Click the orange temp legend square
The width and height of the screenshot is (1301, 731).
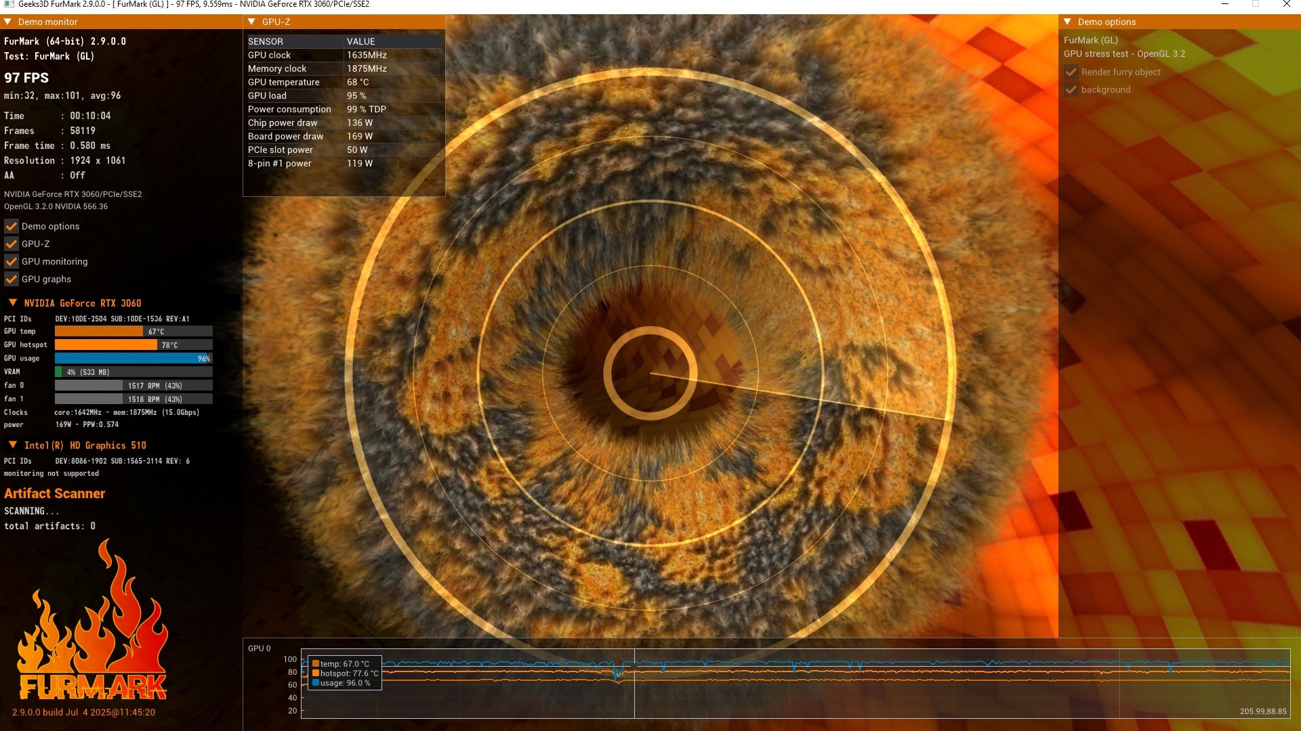coord(316,664)
